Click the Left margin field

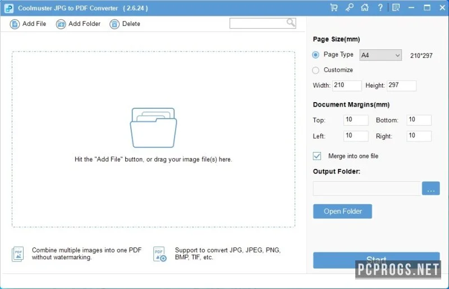pyautogui.click(x=356, y=136)
